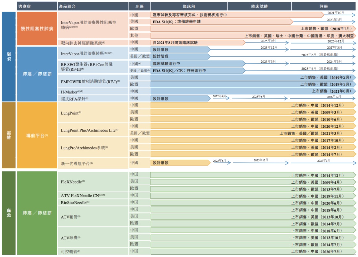Click the 2022年8月 date label
Screen dimensions: 358x257
pos(219,97)
